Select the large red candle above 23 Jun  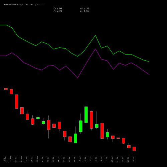(x=17, y=102)
